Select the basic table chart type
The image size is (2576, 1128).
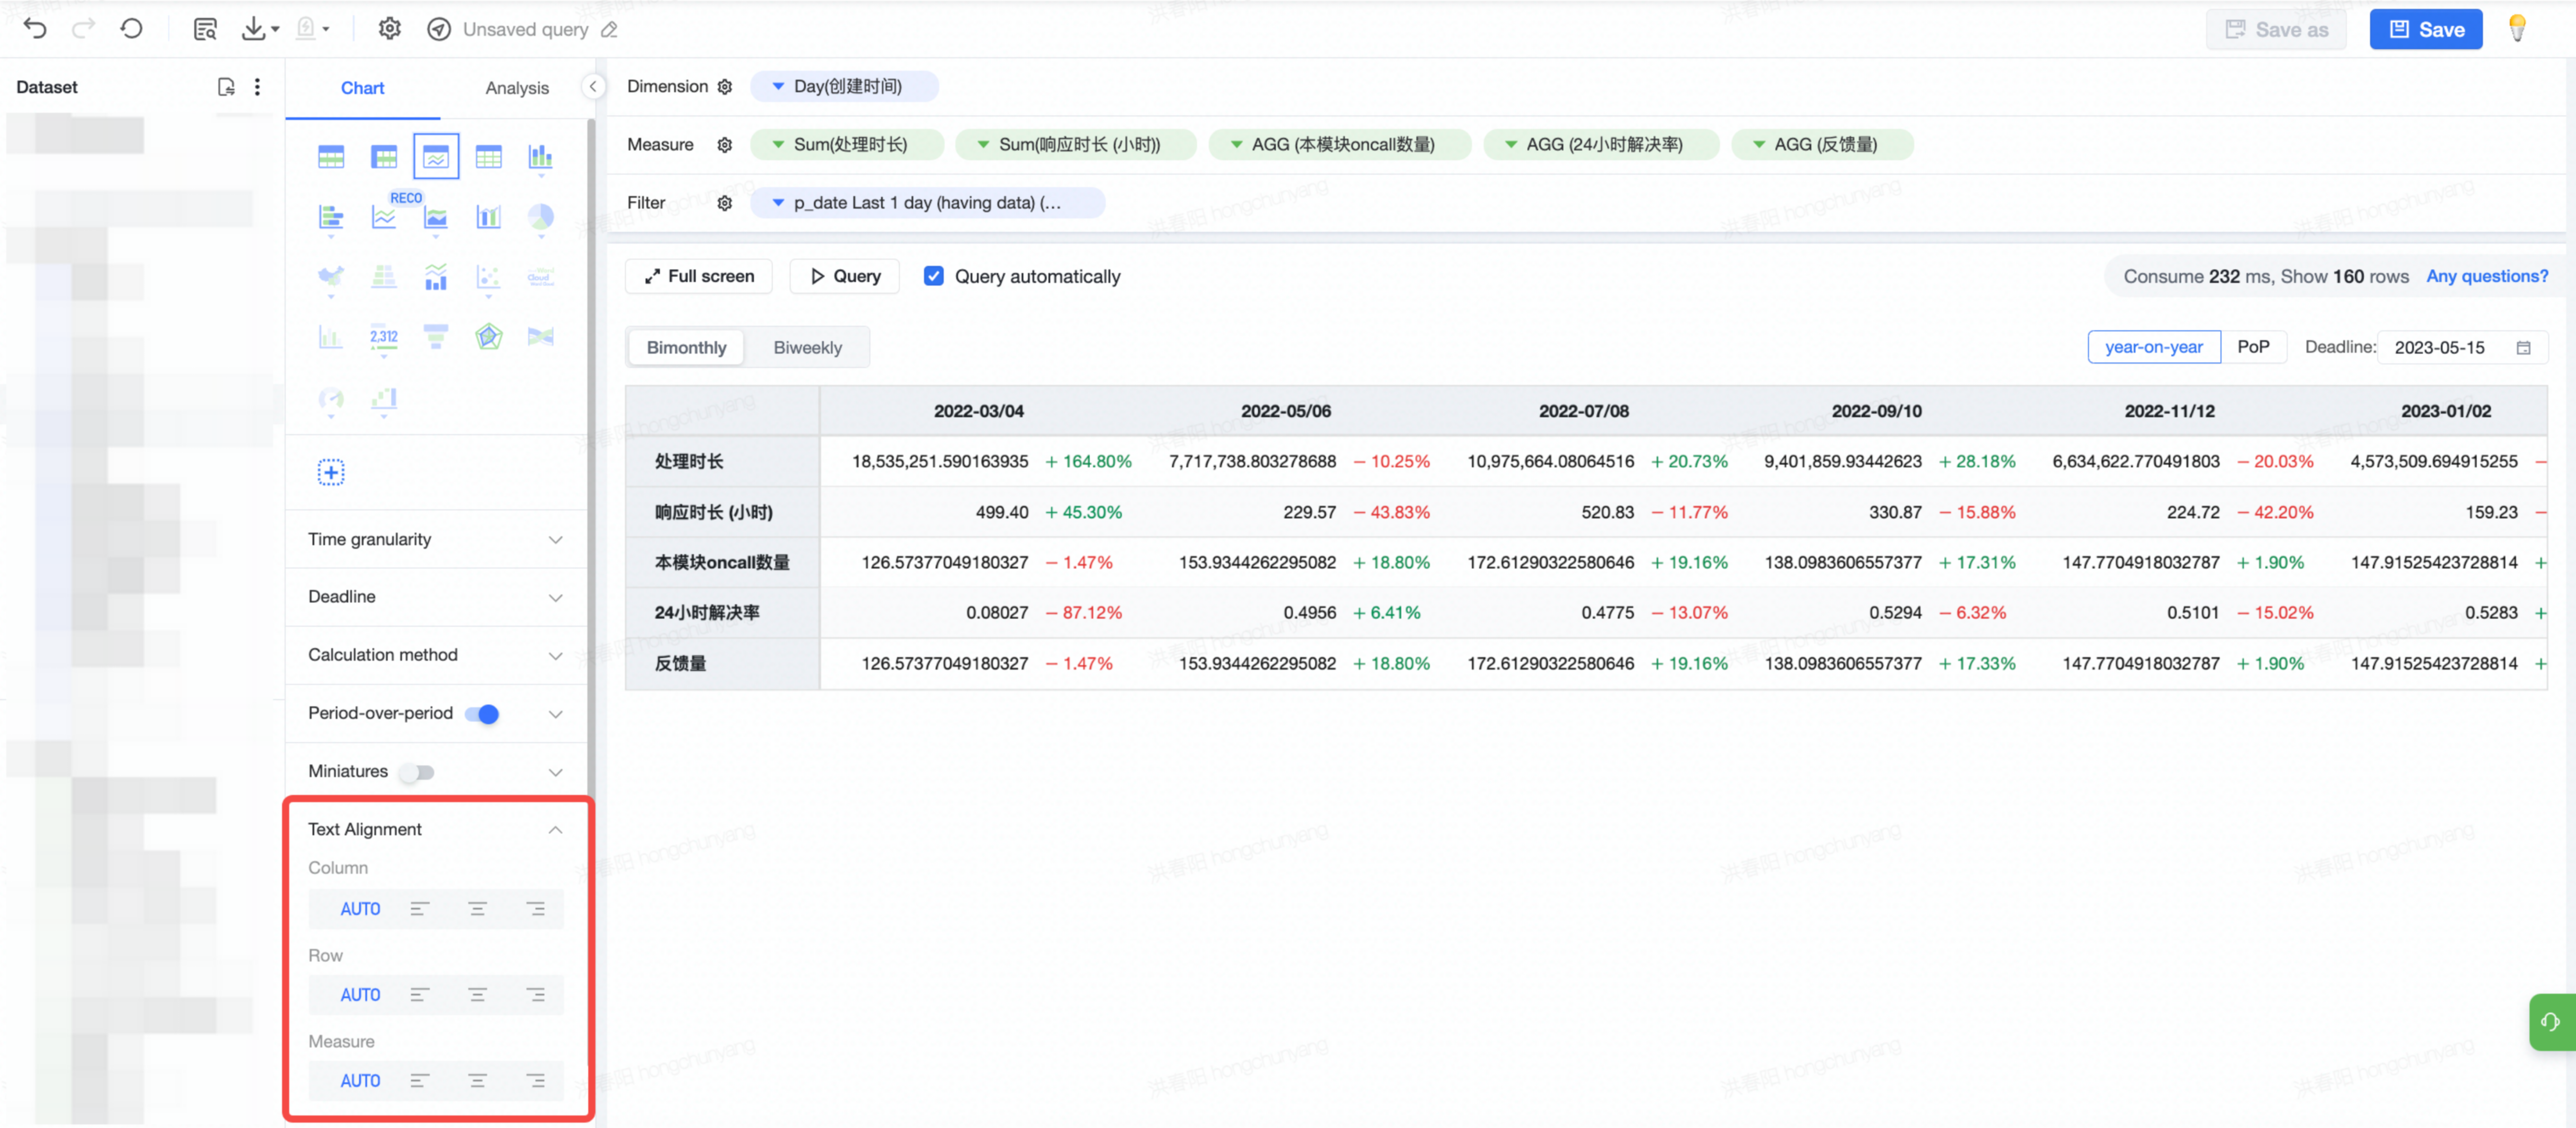tap(331, 157)
